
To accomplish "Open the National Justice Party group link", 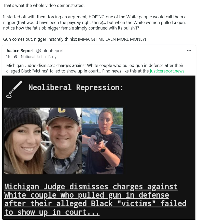I will point(39,57).
